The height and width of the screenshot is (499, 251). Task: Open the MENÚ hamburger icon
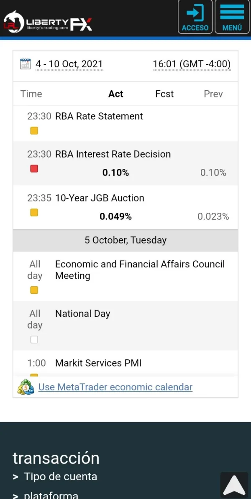(232, 17)
